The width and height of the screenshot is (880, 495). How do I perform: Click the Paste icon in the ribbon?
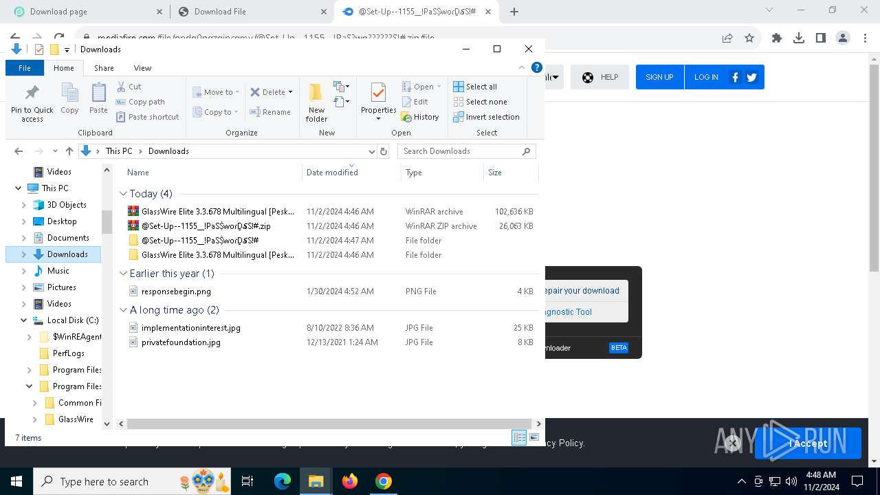click(x=98, y=93)
